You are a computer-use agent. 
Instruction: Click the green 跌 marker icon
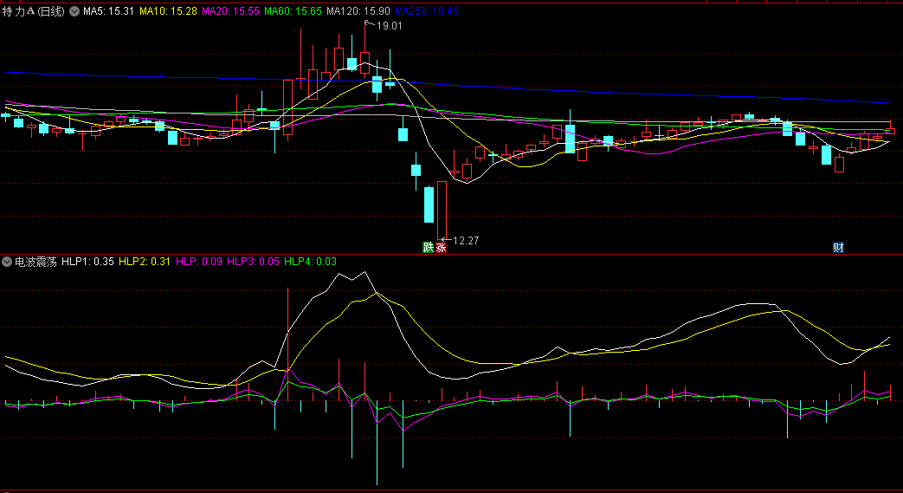point(429,247)
